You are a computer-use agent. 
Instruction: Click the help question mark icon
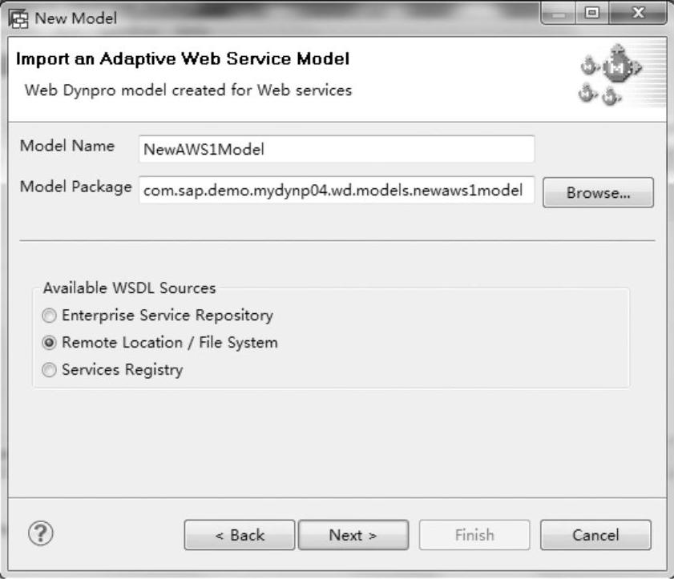41,534
